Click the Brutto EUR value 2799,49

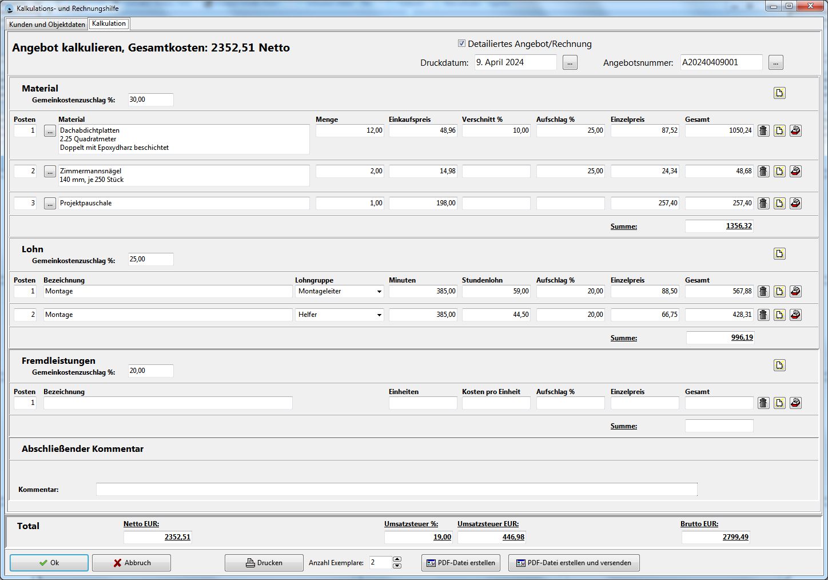[x=715, y=537]
